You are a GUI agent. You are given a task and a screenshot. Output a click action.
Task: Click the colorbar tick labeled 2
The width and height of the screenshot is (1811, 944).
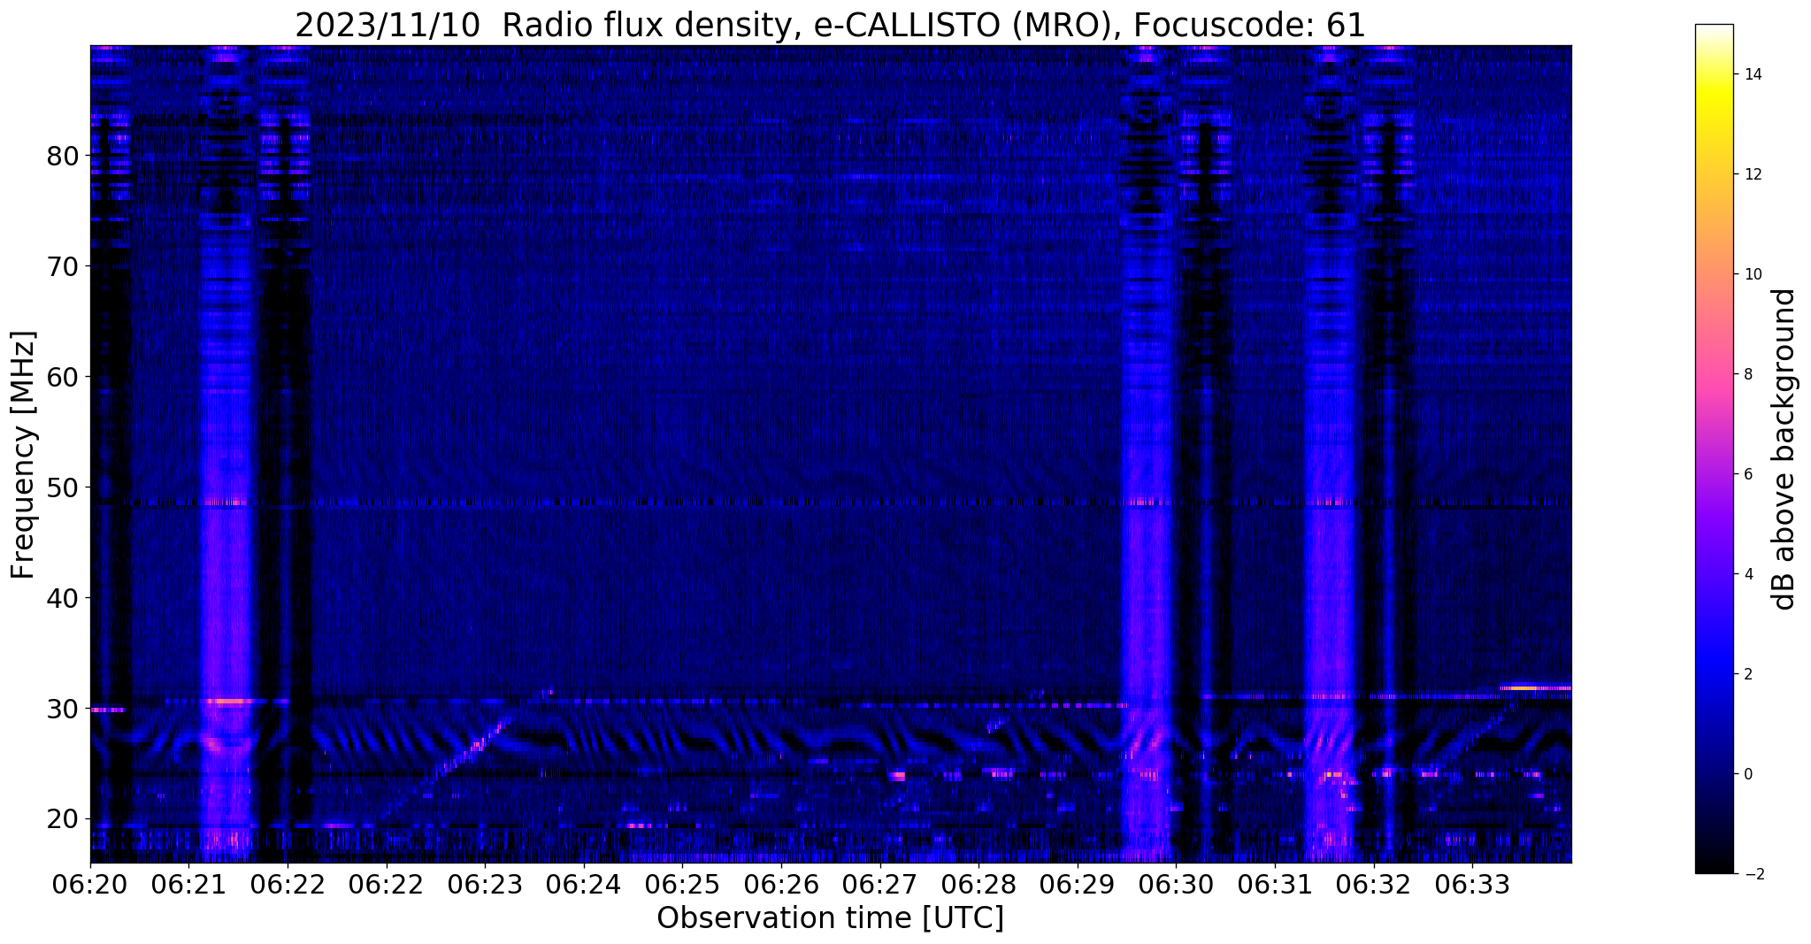pyautogui.click(x=1747, y=674)
